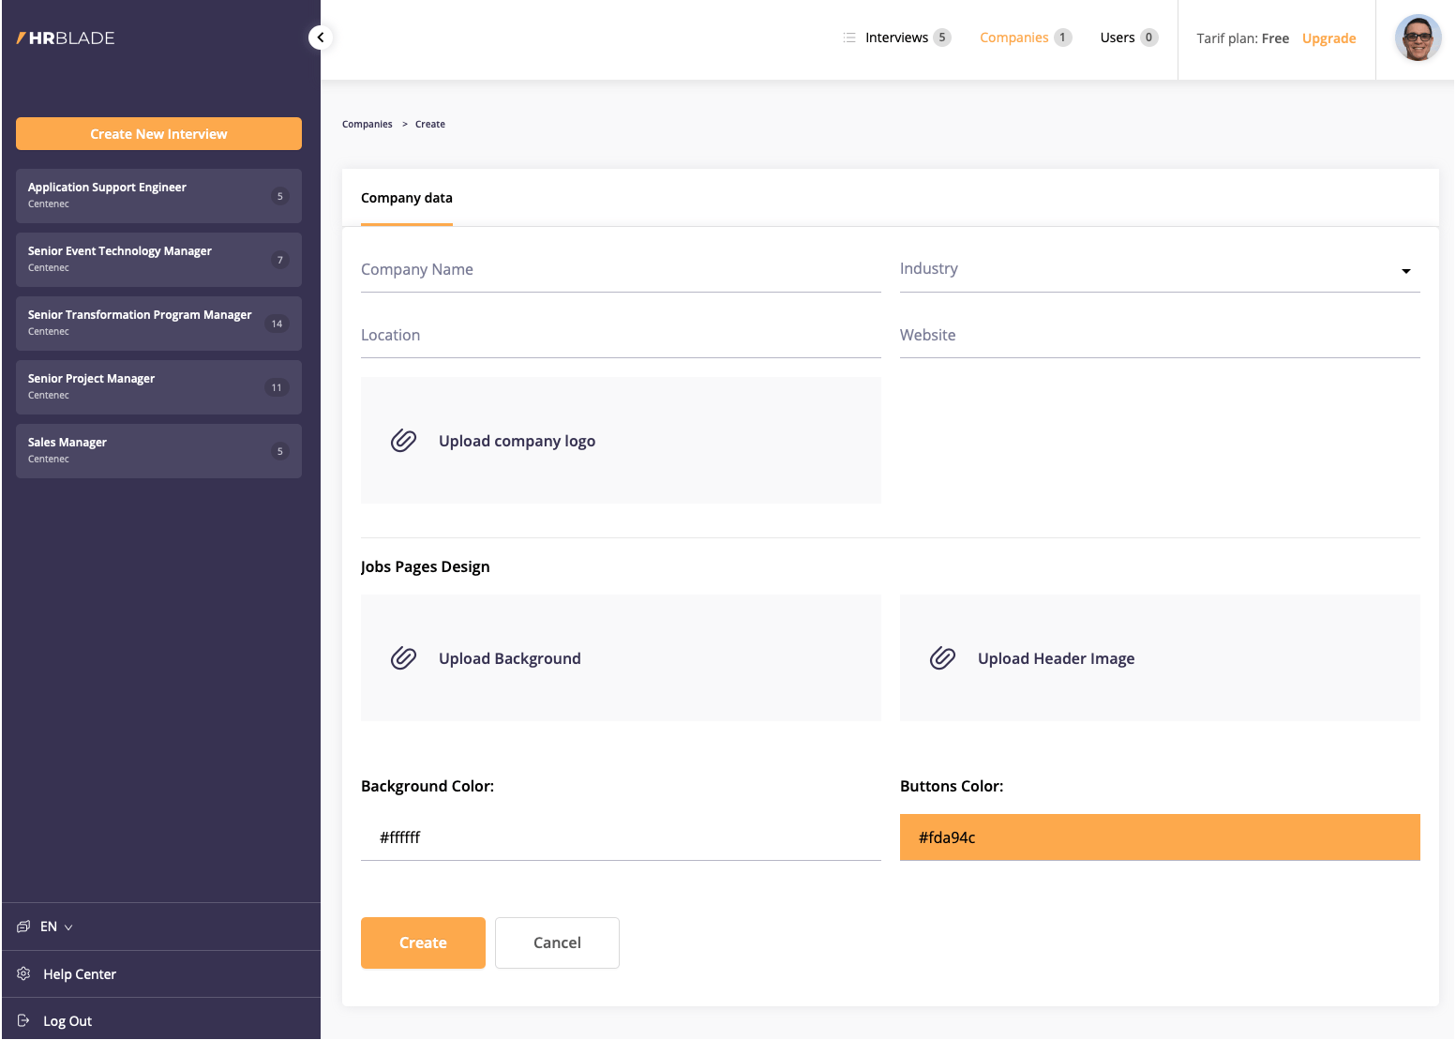This screenshot has width=1456, height=1040.
Task: Open the user profile avatar
Action: click(1418, 38)
